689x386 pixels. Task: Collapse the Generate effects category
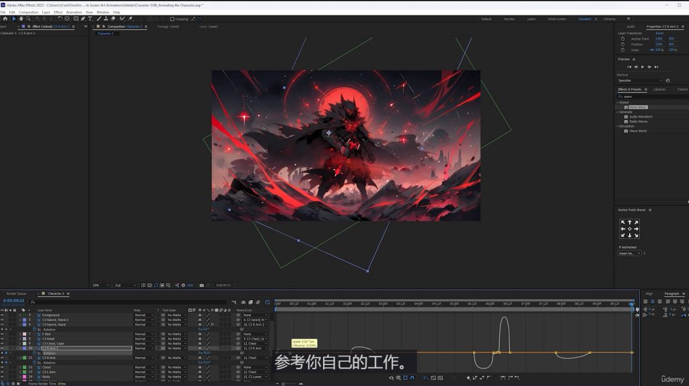click(618, 112)
